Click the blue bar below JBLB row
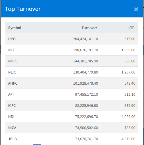This screenshot has width=144, height=145. click(x=37, y=144)
